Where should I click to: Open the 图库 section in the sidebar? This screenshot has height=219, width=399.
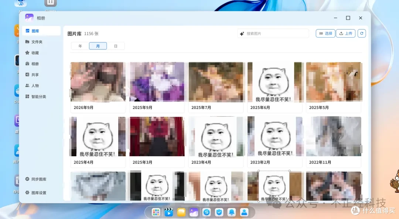click(x=41, y=31)
